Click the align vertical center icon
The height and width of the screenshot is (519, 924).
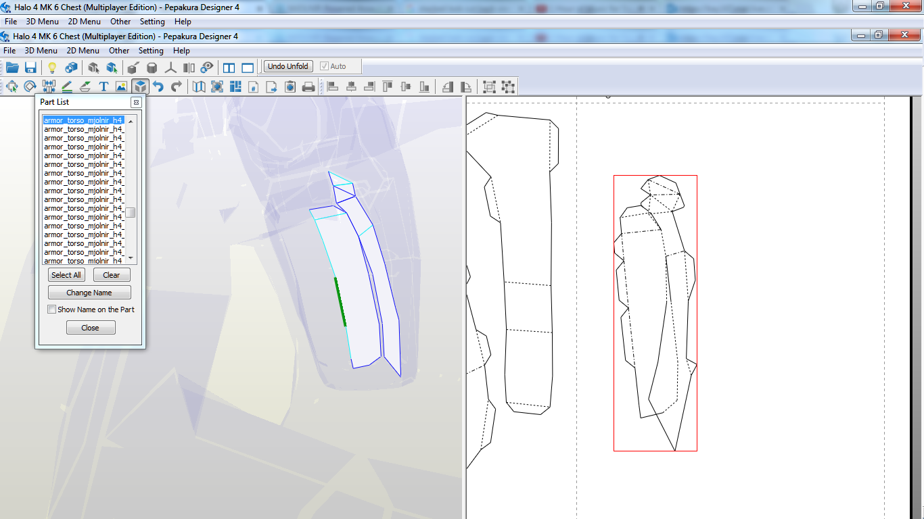coord(406,86)
